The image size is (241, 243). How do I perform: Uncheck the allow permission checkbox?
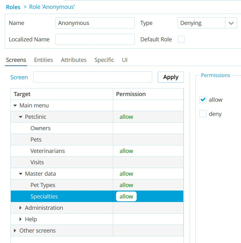(203, 100)
